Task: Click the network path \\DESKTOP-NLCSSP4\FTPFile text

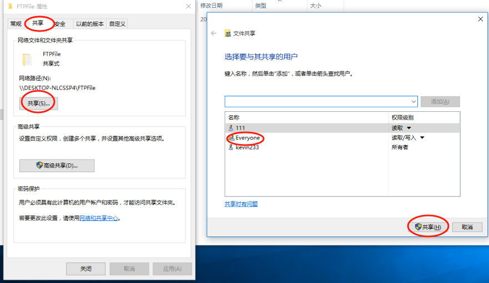Action: click(x=57, y=88)
